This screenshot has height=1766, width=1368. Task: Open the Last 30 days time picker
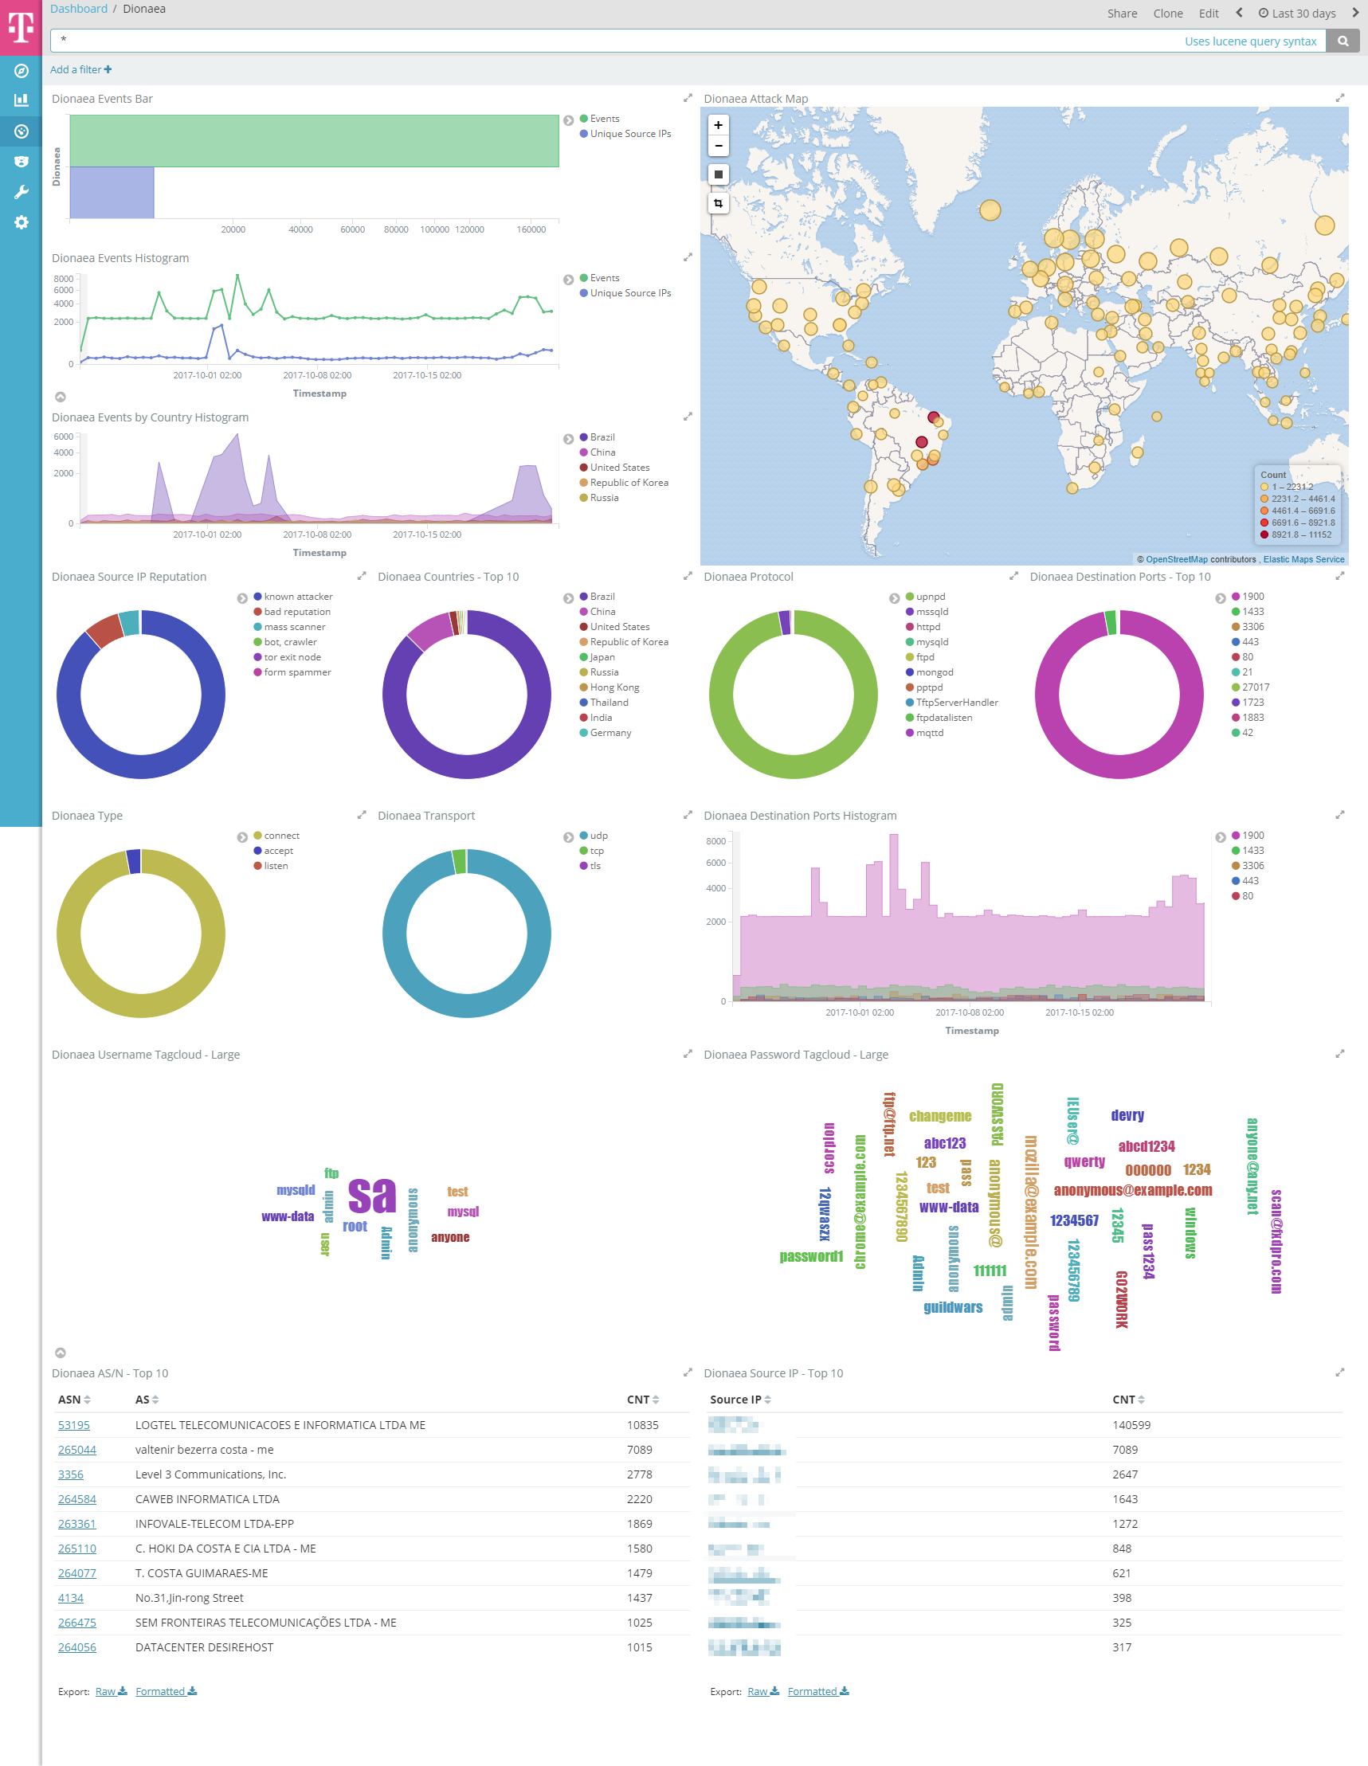[1297, 13]
